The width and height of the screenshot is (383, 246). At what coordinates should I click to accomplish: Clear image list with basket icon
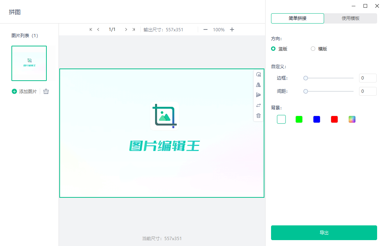(x=46, y=91)
